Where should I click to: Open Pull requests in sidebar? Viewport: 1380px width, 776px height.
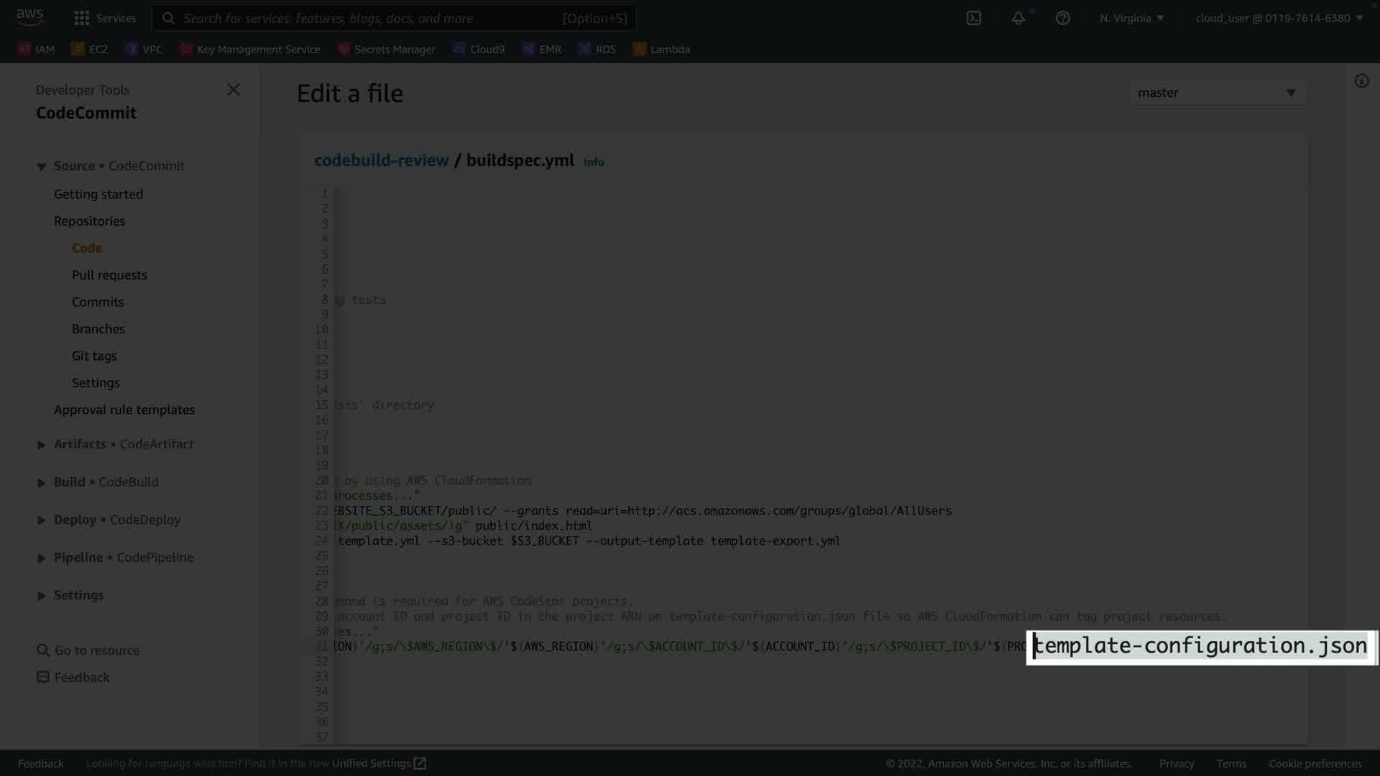109,275
